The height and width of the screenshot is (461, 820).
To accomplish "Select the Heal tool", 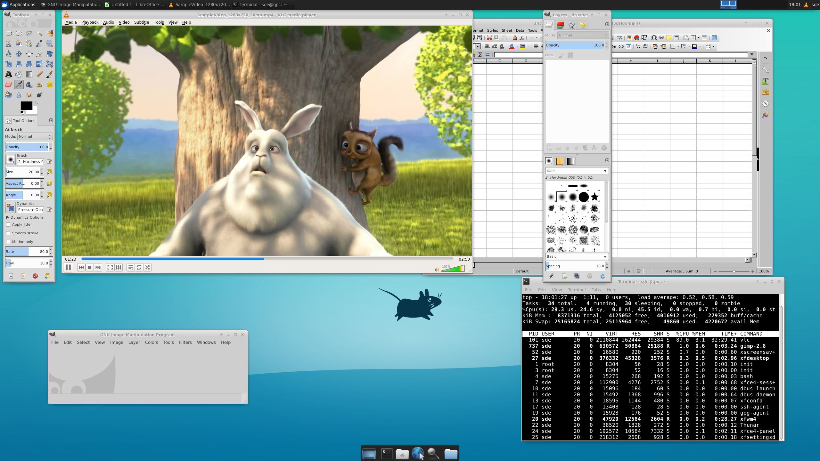I will (x=50, y=85).
